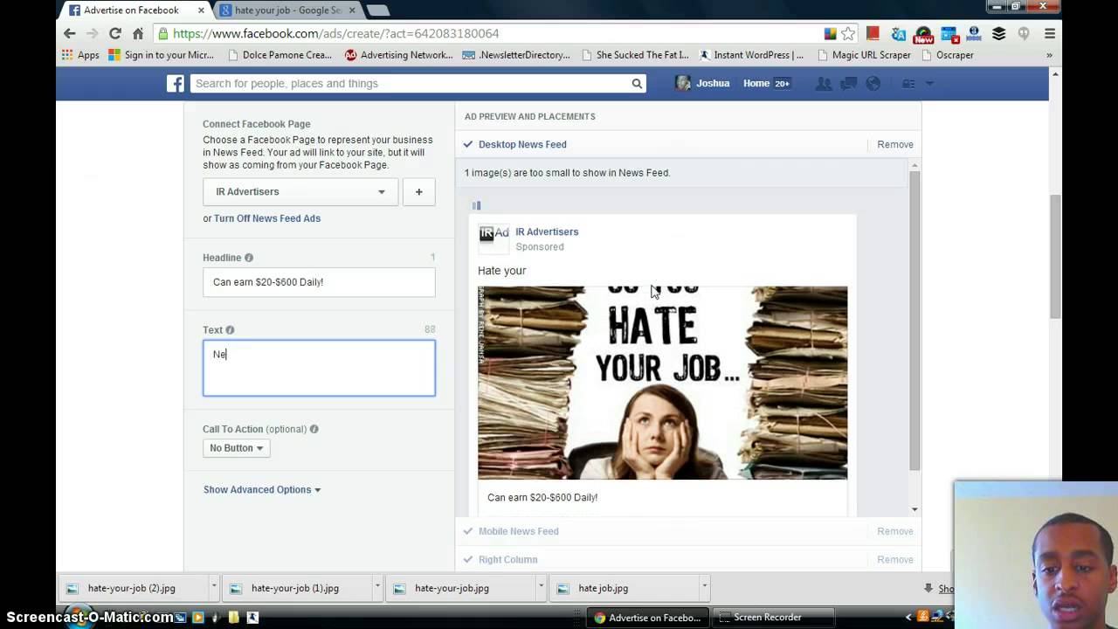1118x629 pixels.
Task: Show more bookmarks with the chevron
Action: (1049, 54)
